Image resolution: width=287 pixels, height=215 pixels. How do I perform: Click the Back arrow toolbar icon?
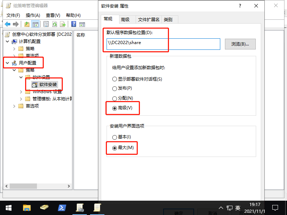point(8,24)
